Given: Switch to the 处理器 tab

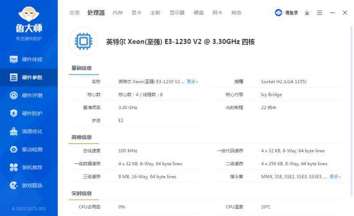Looking at the screenshot, I should pos(96,13).
